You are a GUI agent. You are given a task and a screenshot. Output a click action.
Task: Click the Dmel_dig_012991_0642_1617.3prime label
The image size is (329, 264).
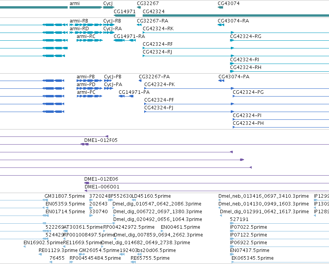(264, 212)
